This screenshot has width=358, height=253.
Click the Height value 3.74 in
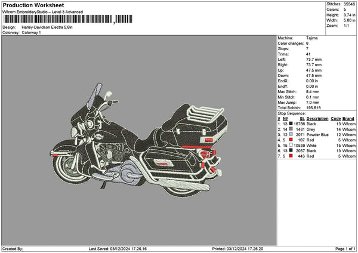[x=349, y=15]
